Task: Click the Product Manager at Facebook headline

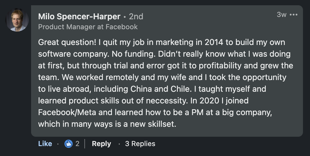Action: pyautogui.click(x=88, y=27)
